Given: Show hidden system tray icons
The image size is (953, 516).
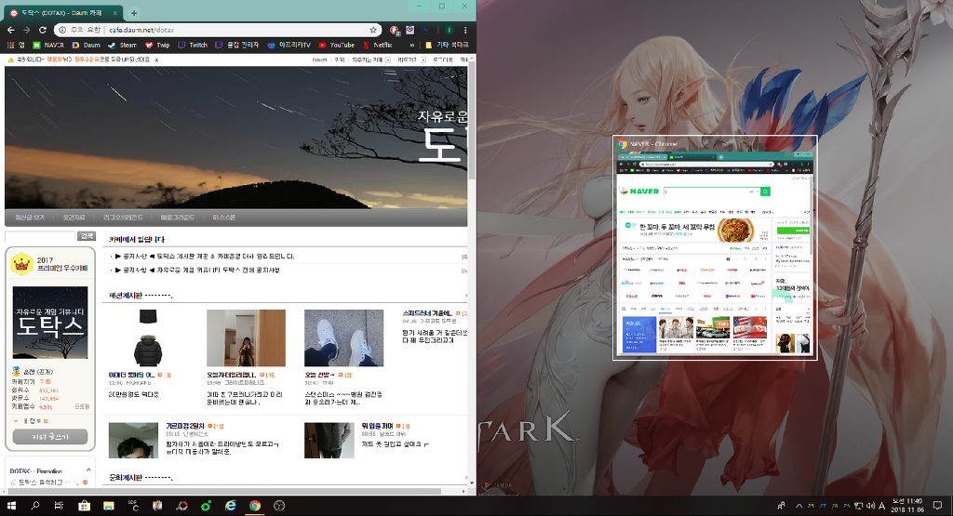Looking at the screenshot, I should tap(799, 506).
